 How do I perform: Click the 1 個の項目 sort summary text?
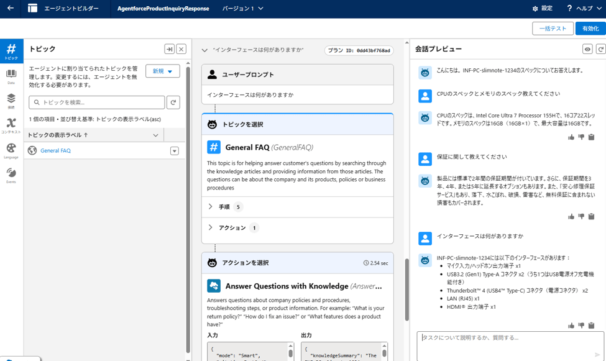coord(94,119)
